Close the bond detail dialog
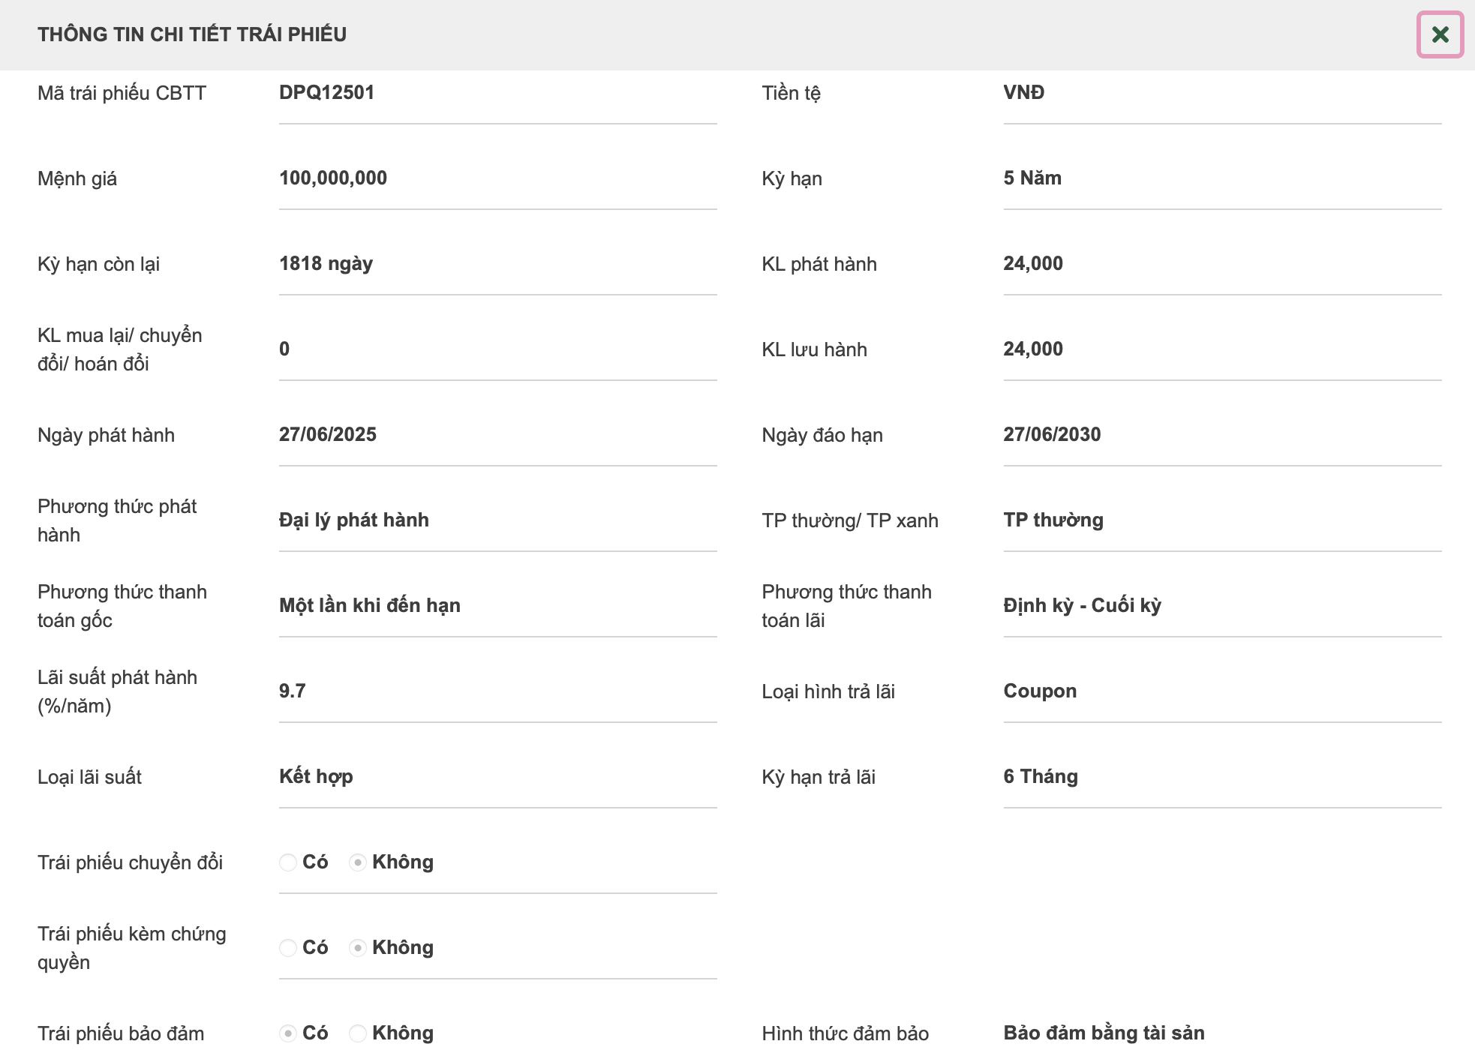1475x1053 pixels. pyautogui.click(x=1440, y=34)
